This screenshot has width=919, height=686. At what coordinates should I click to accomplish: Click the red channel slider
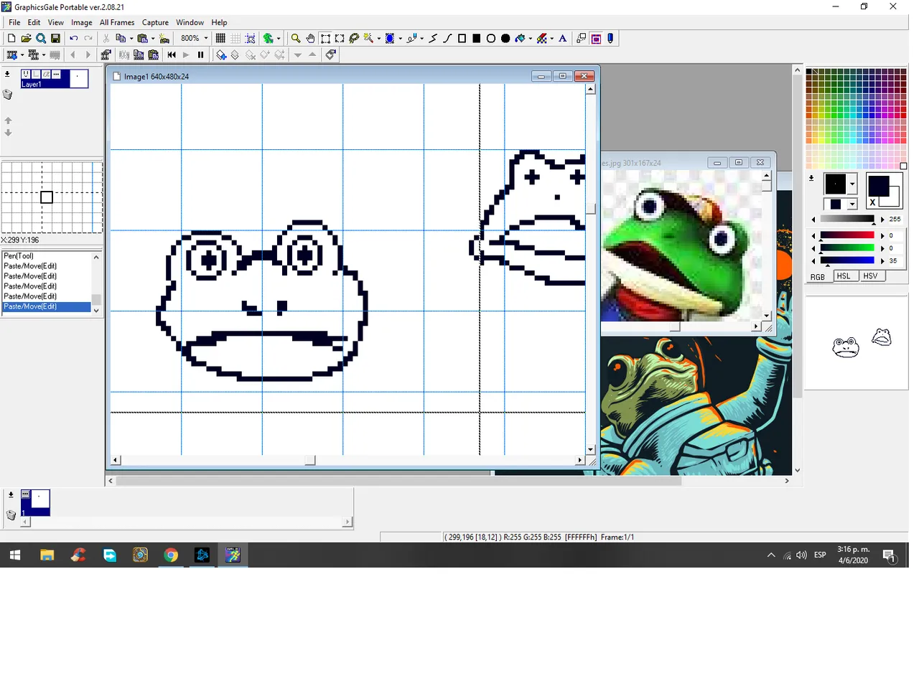[x=847, y=235]
